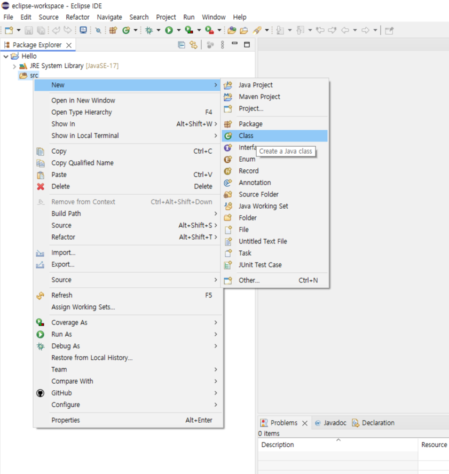Click the New Java Package toolbar icon

pos(113,30)
